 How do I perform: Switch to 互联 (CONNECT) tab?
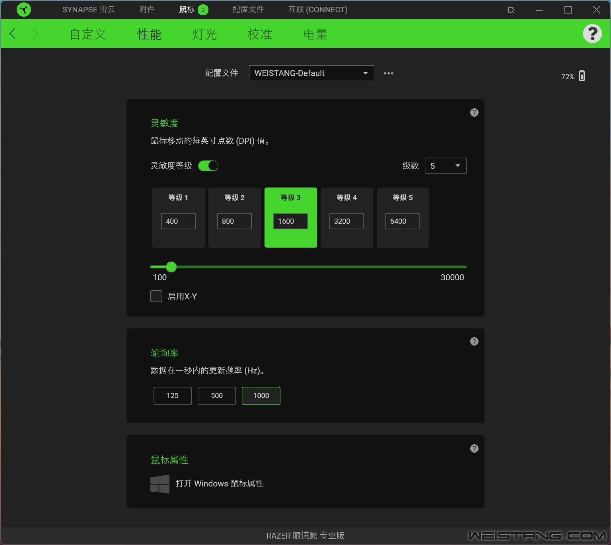click(x=318, y=10)
